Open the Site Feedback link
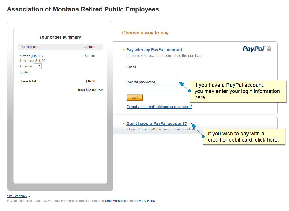The height and width of the screenshot is (211, 289). pos(17,196)
